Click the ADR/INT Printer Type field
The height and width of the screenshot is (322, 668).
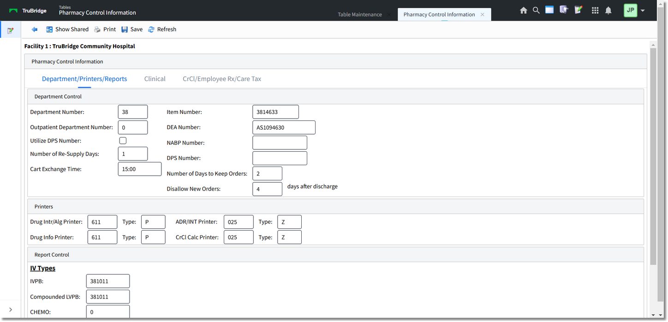click(290, 222)
